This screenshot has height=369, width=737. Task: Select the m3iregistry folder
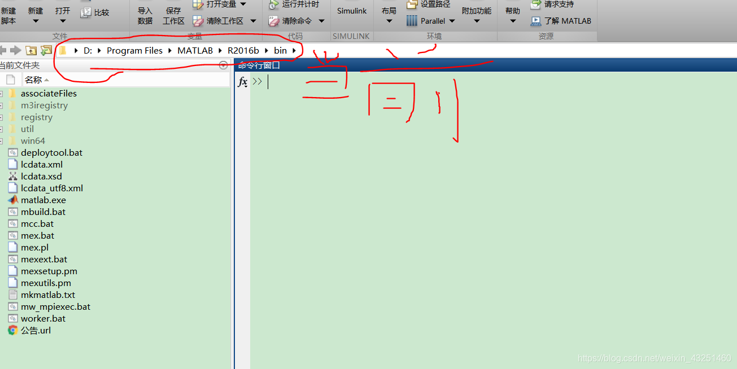coord(44,106)
